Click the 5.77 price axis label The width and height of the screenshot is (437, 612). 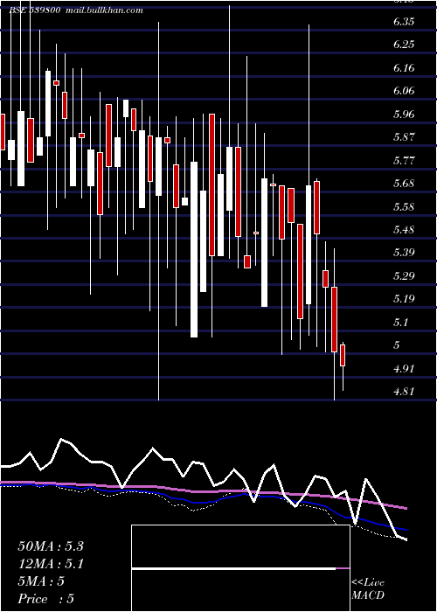404,160
